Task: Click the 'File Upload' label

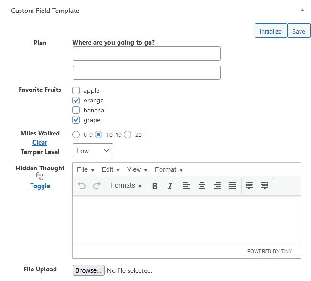Action: tap(40, 269)
